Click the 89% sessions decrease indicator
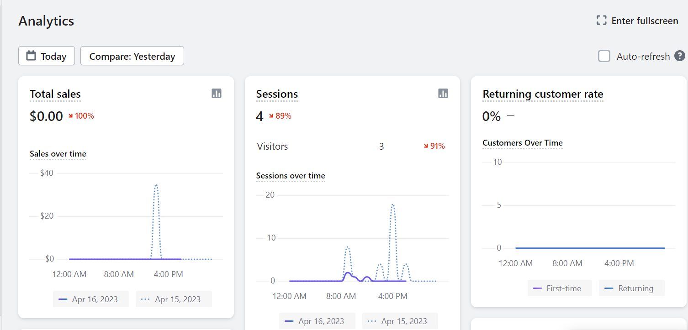Viewport: 688px width, 330px height. pos(280,116)
